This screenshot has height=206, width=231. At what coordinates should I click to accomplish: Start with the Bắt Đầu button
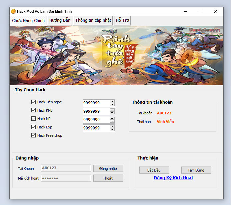(154, 170)
